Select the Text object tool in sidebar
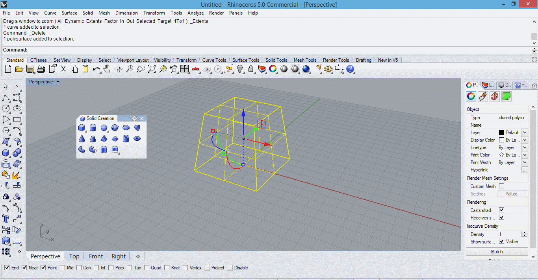The height and width of the screenshot is (280, 538). [6, 219]
